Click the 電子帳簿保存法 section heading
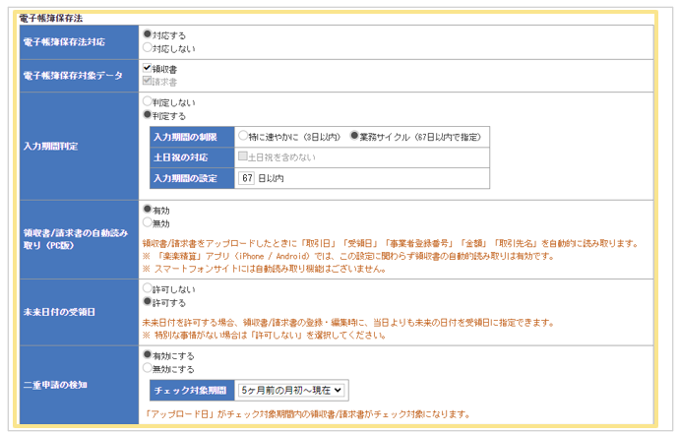Image resolution: width=679 pixels, height=435 pixels. point(51,19)
